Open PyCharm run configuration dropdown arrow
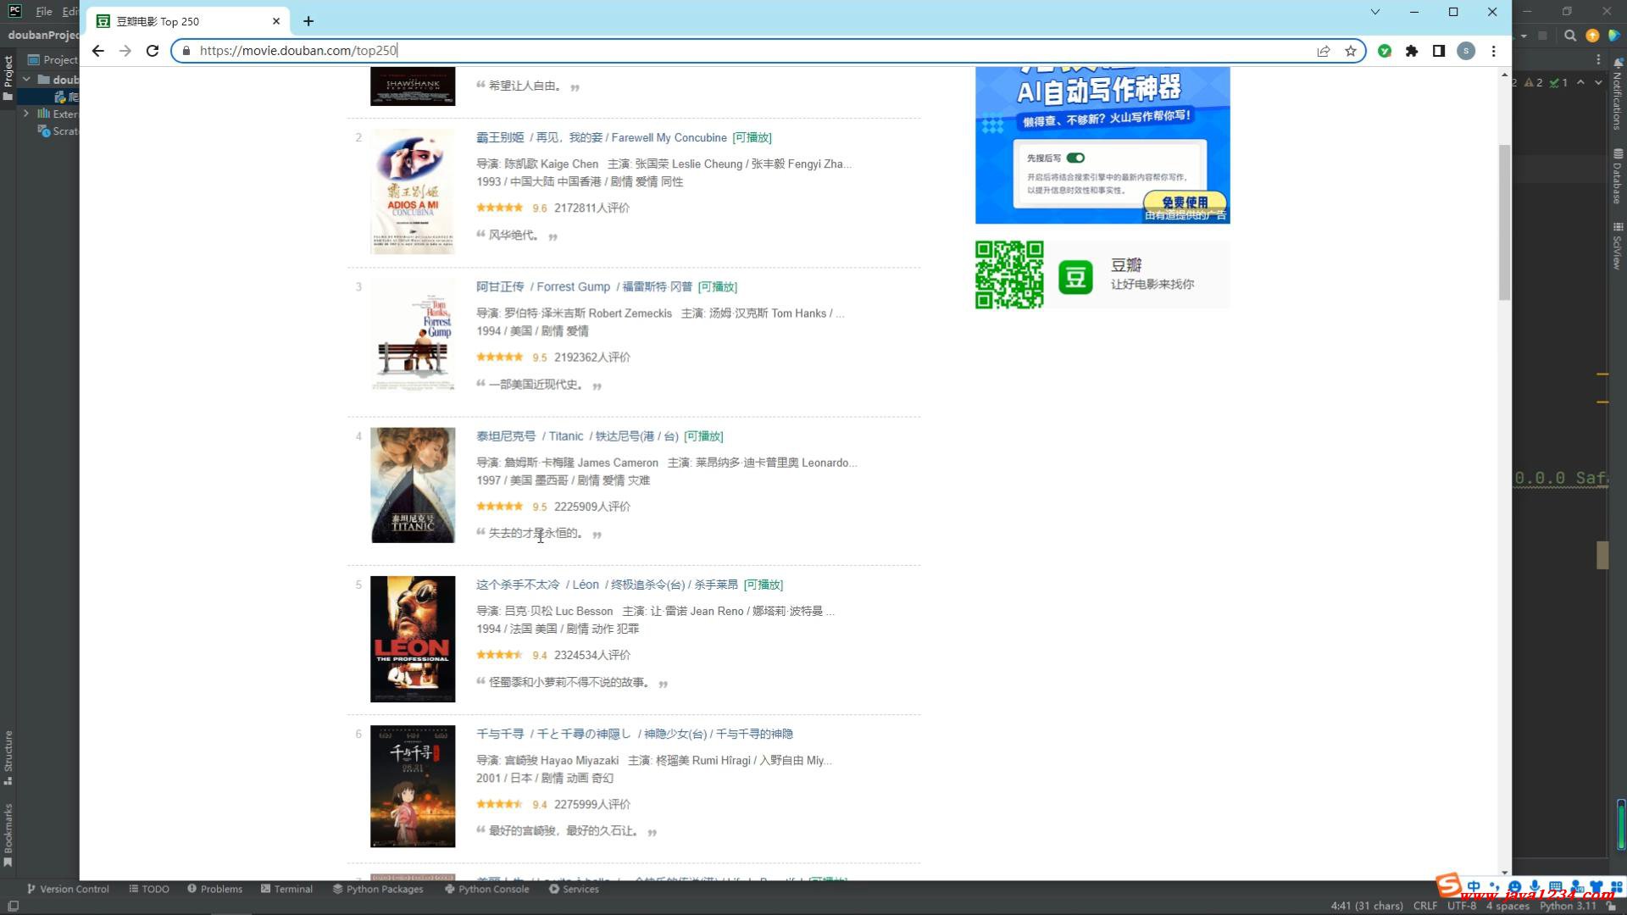This screenshot has height=915, width=1627. [1524, 36]
